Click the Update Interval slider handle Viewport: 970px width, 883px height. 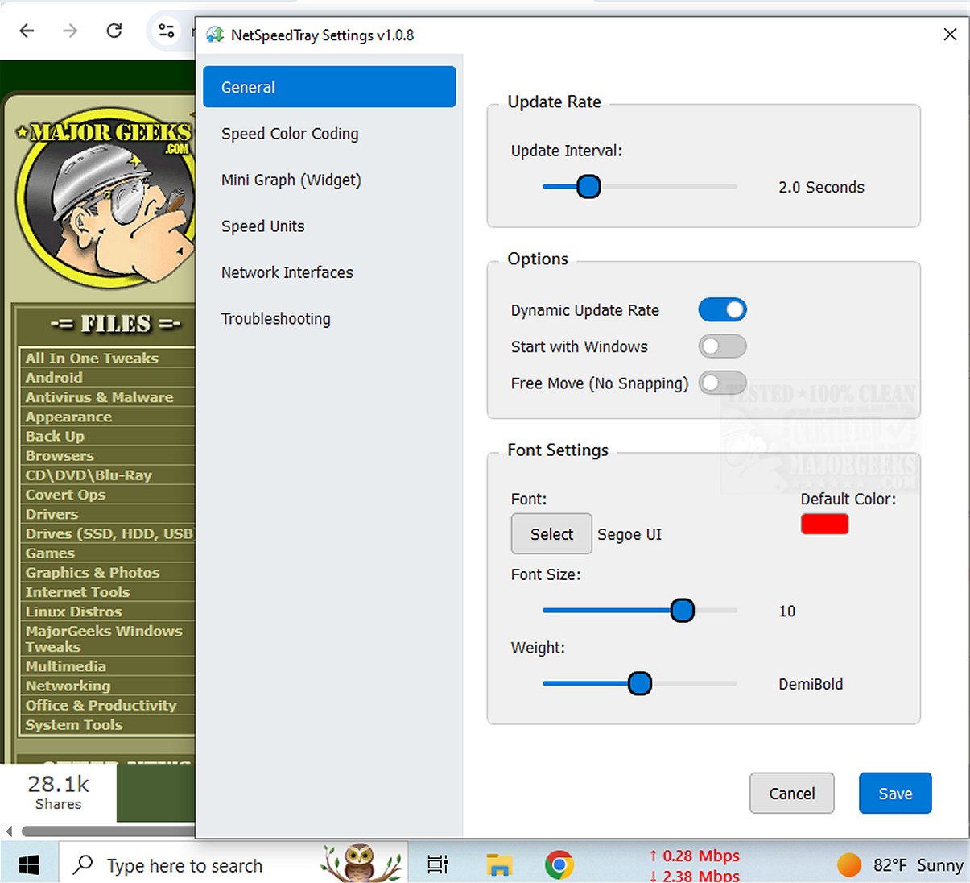[x=588, y=187]
